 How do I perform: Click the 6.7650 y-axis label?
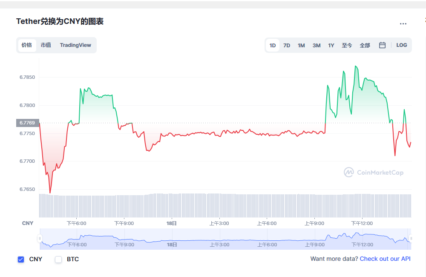(x=27, y=189)
